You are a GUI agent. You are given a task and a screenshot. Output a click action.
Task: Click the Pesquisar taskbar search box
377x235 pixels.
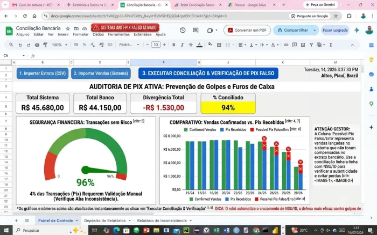(x=50, y=231)
